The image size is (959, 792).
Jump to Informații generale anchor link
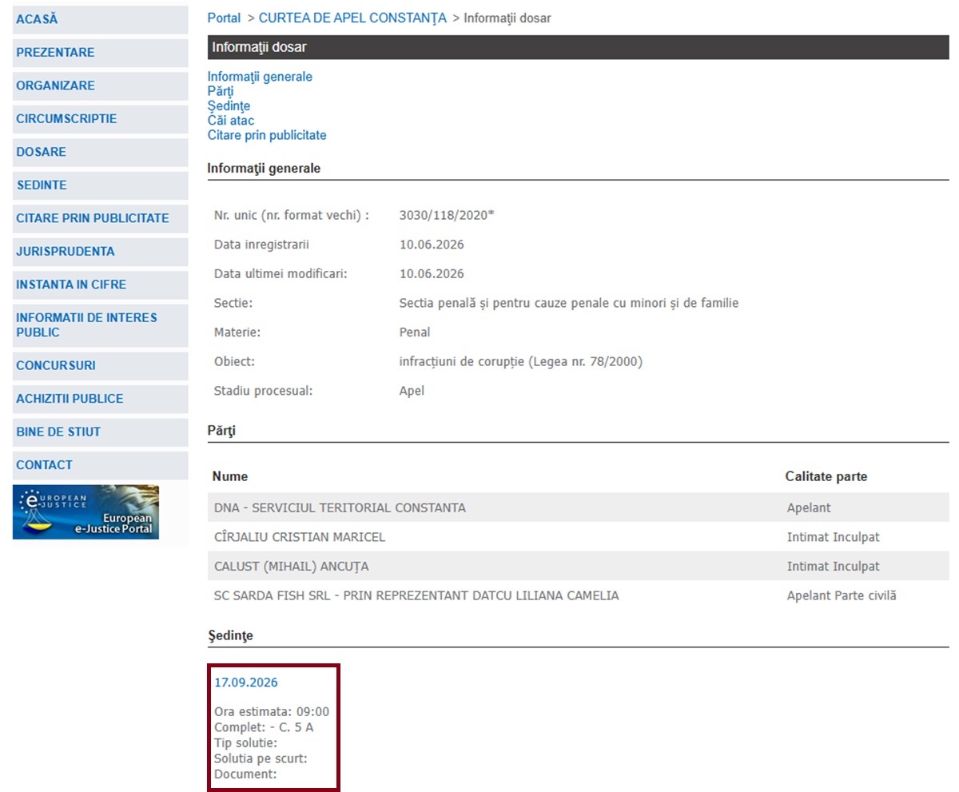click(x=260, y=78)
